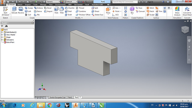Image resolution: width=192 pixels, height=108 pixels.
Task: Open the Find binoculars in browser
Action: click(x=6, y=26)
